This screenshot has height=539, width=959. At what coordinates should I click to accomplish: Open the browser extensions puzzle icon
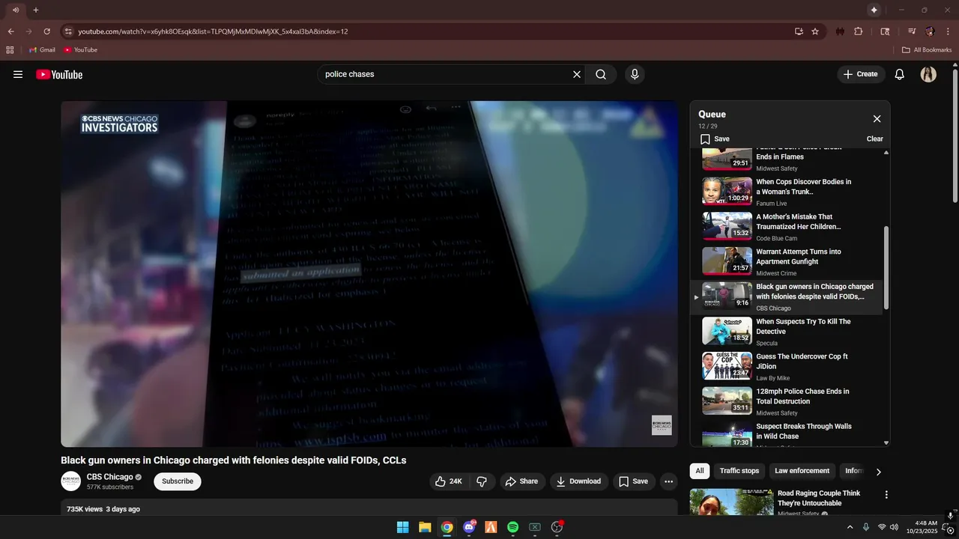[859, 31]
